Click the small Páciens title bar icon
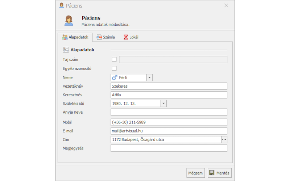 [x=62, y=5]
